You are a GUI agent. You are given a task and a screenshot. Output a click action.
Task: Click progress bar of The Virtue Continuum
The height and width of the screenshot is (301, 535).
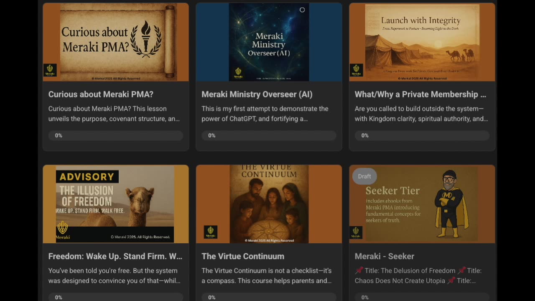tap(269, 297)
